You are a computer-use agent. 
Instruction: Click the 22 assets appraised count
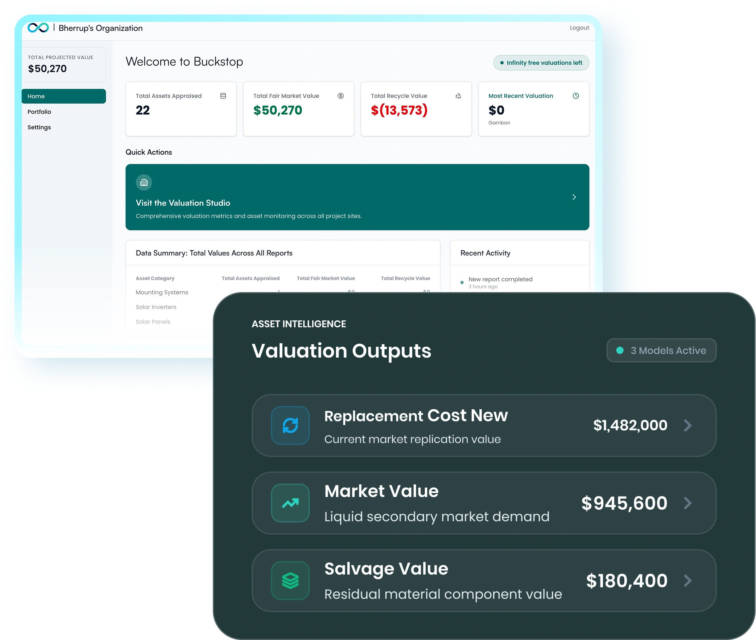tap(143, 110)
